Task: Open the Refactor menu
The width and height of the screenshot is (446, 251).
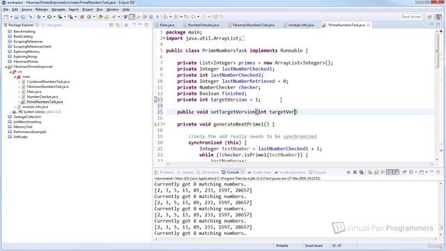Action: click(x=42, y=9)
